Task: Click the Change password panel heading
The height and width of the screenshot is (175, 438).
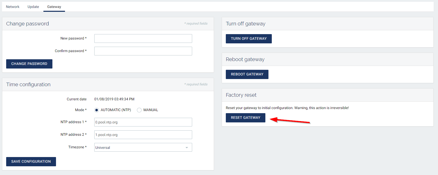Action: [27, 24]
